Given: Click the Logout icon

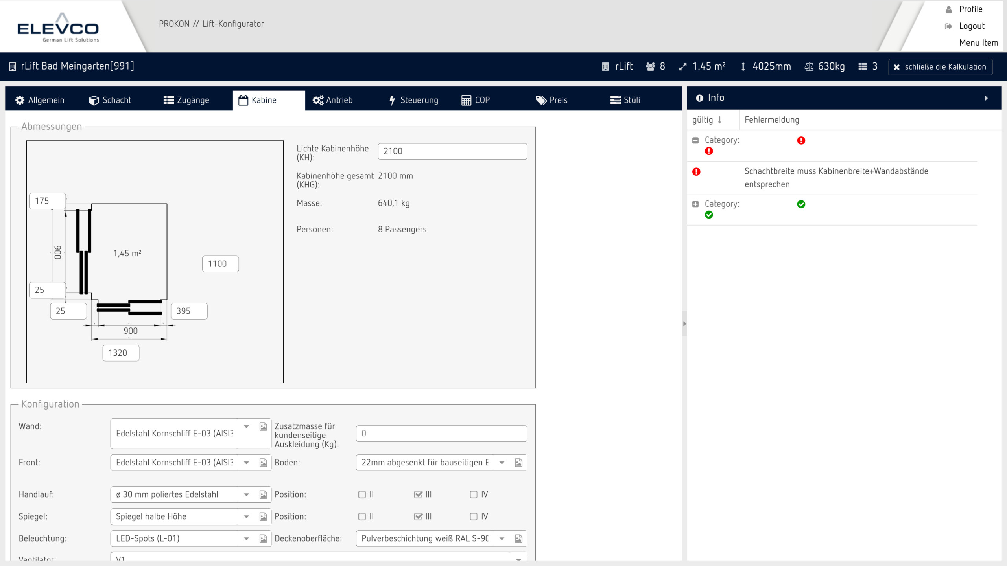Looking at the screenshot, I should click(x=948, y=26).
